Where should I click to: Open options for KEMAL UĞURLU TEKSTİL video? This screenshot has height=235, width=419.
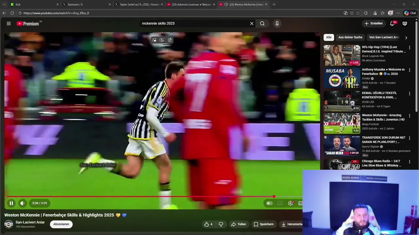(x=409, y=94)
